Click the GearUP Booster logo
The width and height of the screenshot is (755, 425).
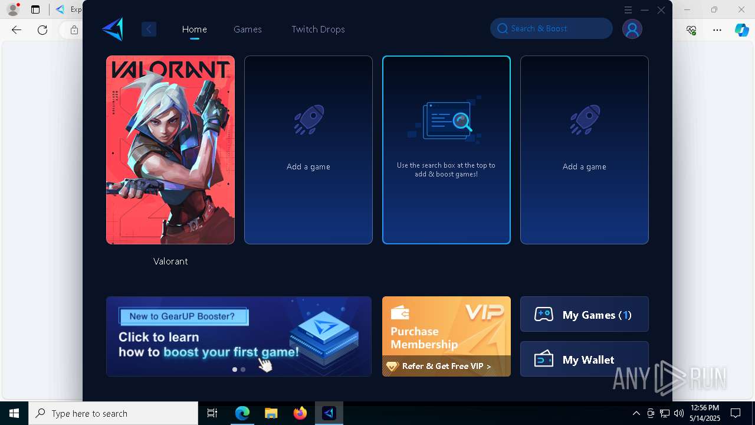tap(113, 29)
